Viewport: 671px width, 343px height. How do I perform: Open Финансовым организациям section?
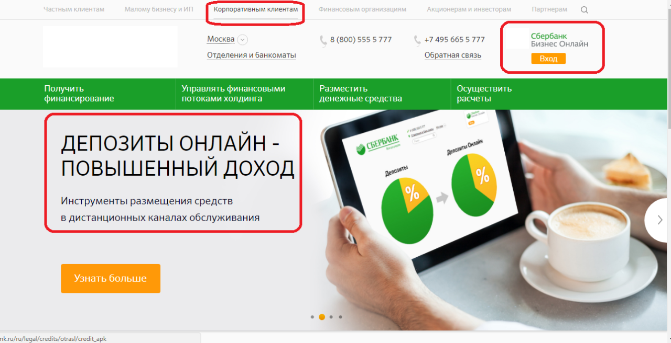pyautogui.click(x=362, y=9)
